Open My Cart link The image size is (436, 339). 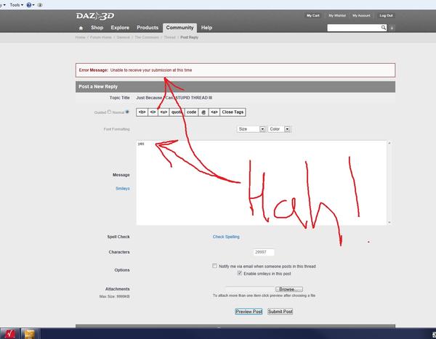point(312,15)
